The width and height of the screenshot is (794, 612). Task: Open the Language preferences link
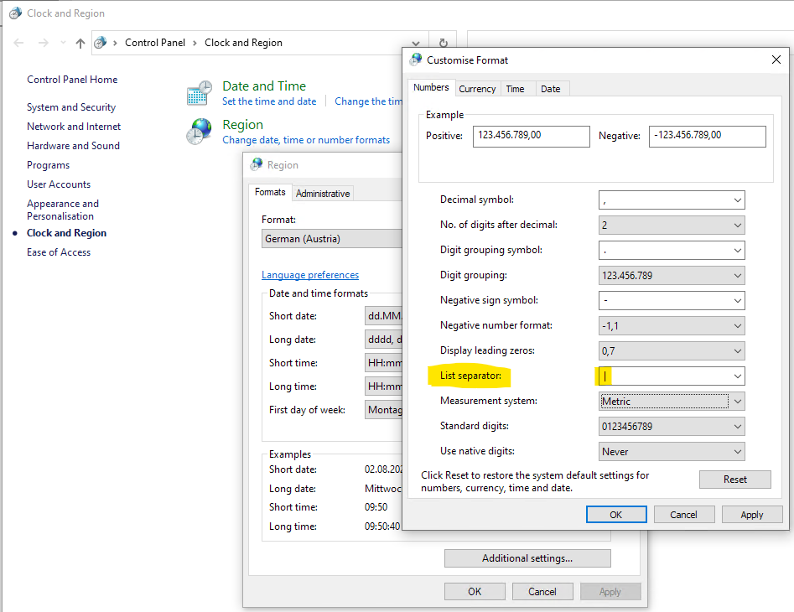coord(310,275)
